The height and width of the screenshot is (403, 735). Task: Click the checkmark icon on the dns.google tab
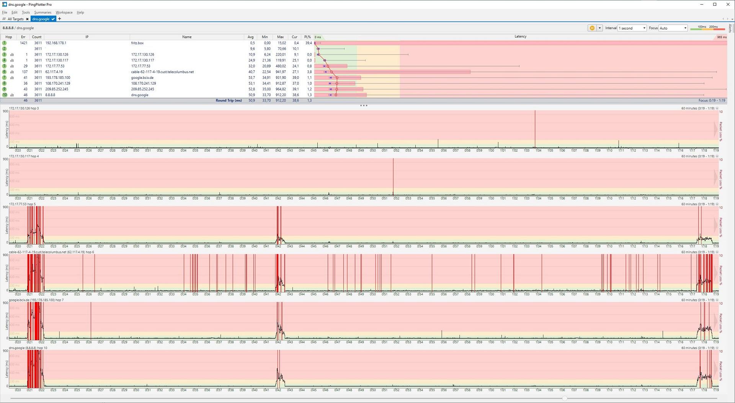(53, 19)
